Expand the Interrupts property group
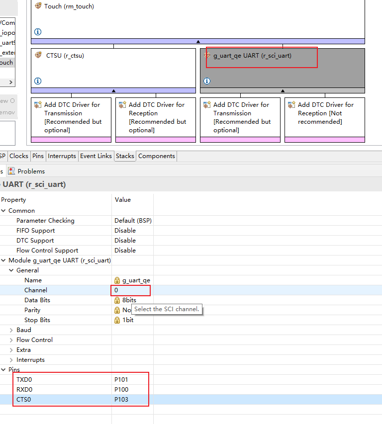Viewport: 382px width, 424px height. click(11, 360)
